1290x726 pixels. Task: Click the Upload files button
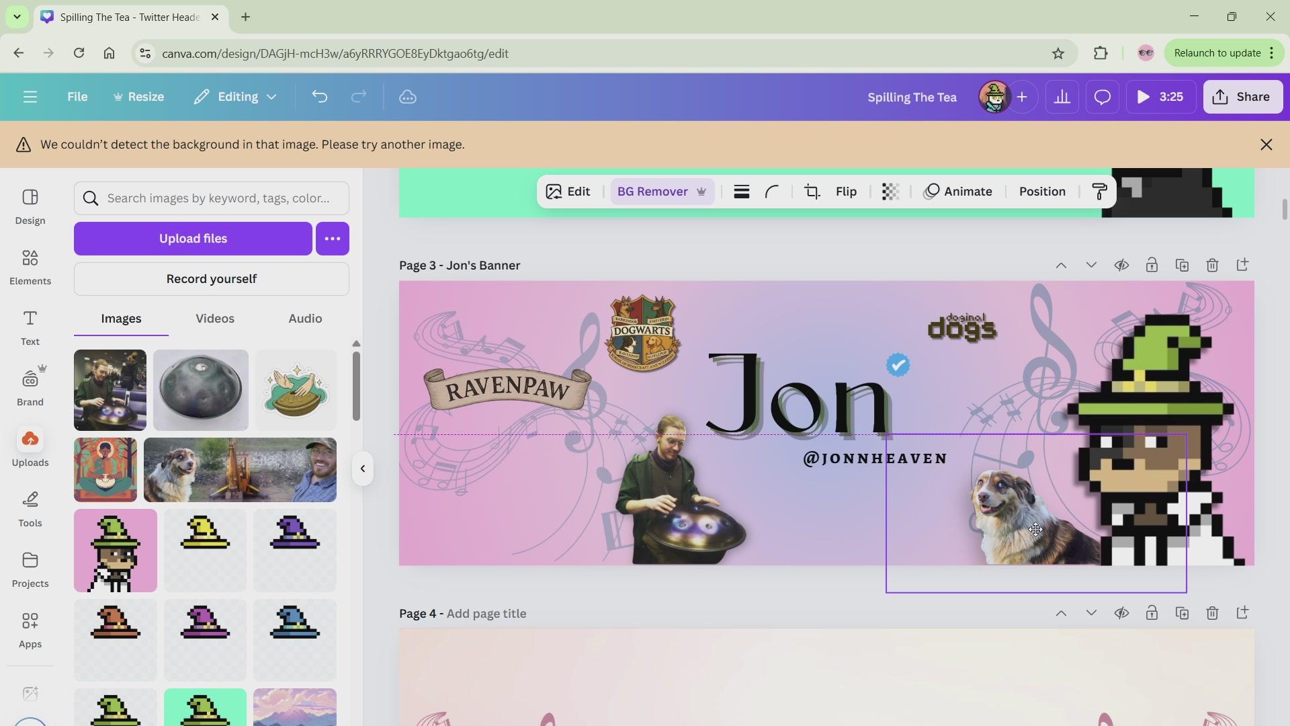coord(193,239)
